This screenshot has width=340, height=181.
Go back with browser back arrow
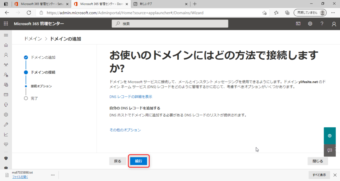pyautogui.click(x=7, y=13)
